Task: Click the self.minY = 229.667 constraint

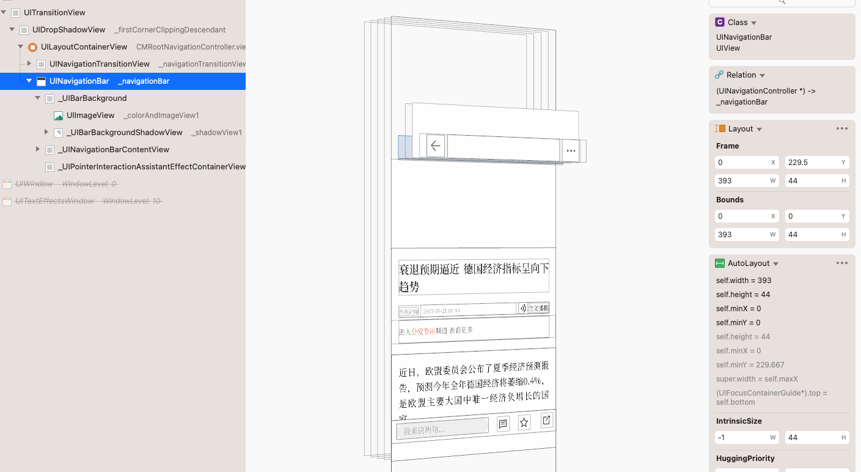Action: click(x=752, y=364)
